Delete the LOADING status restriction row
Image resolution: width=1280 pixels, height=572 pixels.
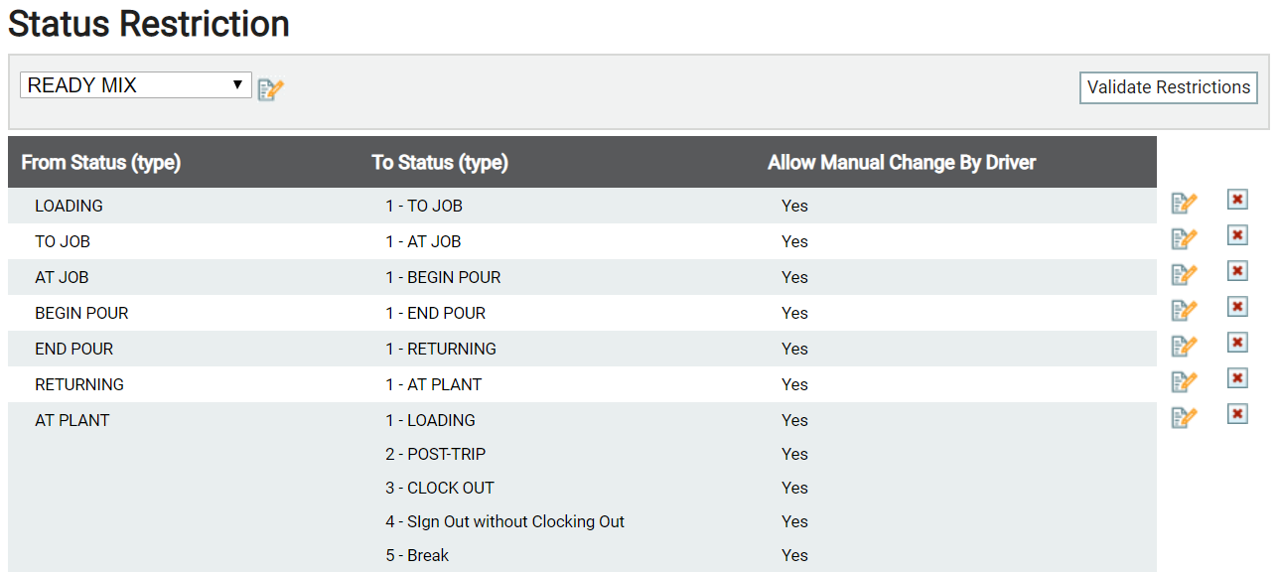coord(1237,200)
